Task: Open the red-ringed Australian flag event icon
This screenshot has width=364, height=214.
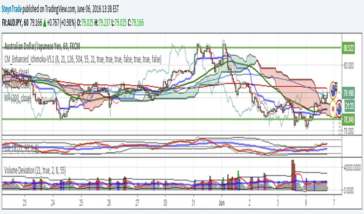Action: tap(339, 109)
